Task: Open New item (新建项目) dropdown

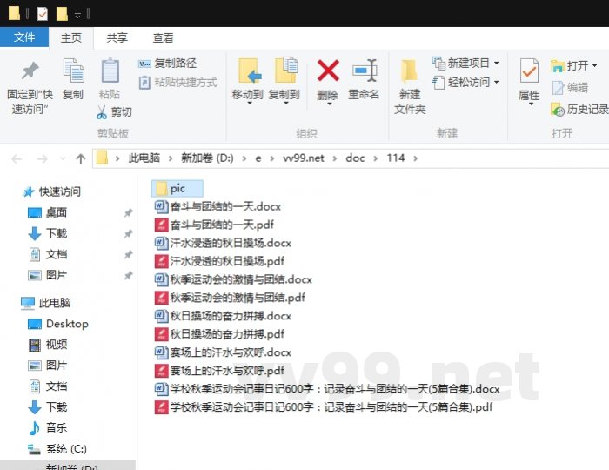Action: pos(465,63)
